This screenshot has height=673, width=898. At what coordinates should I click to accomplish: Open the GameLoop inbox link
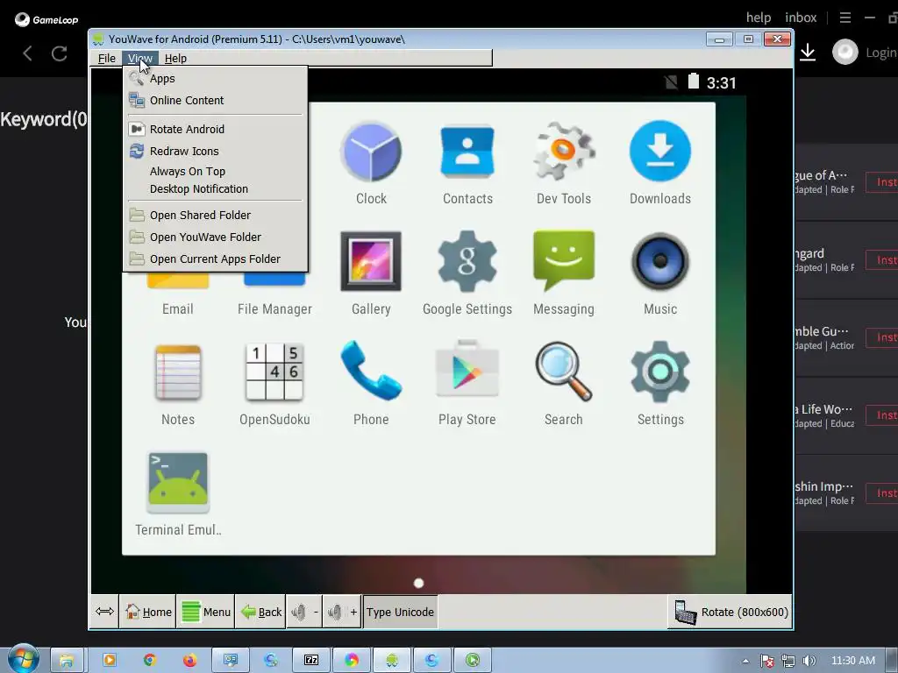coord(801,18)
